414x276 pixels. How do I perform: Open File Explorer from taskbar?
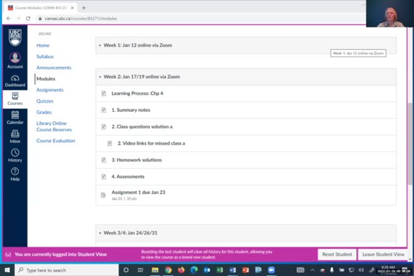tap(155, 270)
